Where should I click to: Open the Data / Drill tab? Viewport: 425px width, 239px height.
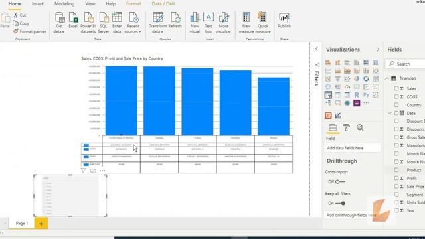tap(163, 4)
